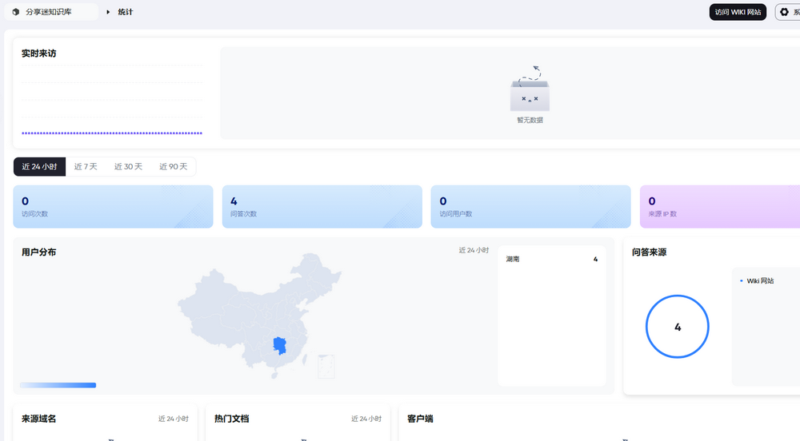
Task: Click the 统计 breadcrumb label
Action: (125, 12)
